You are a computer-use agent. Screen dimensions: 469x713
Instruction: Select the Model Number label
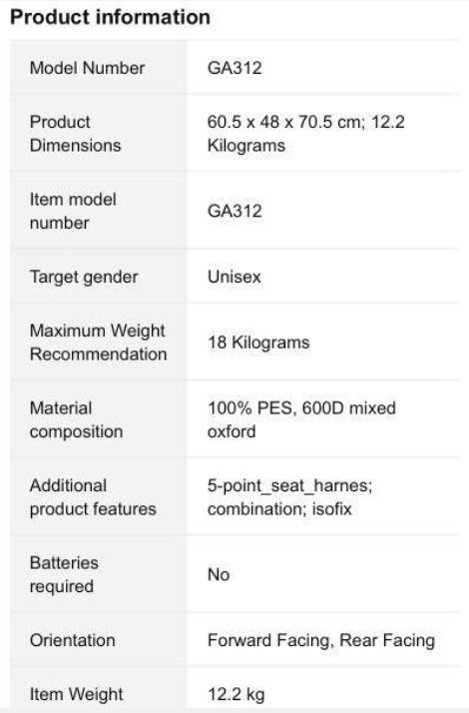[x=87, y=68]
